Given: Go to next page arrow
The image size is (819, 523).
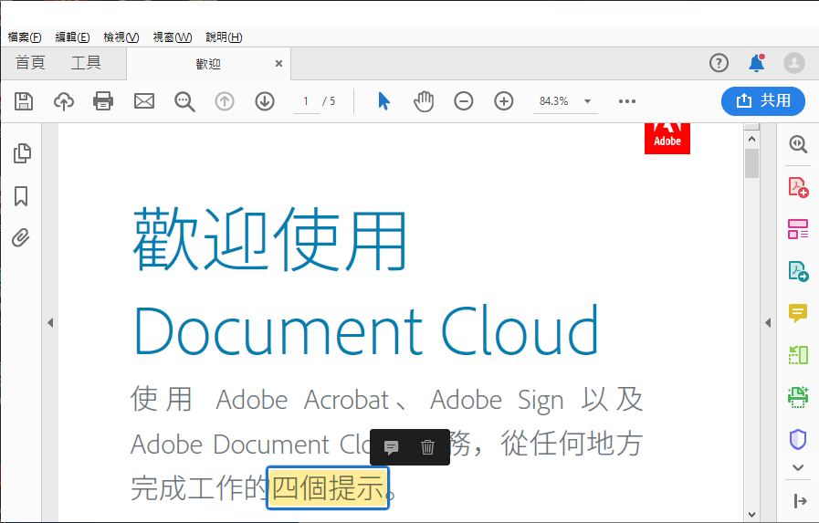Looking at the screenshot, I should point(265,101).
